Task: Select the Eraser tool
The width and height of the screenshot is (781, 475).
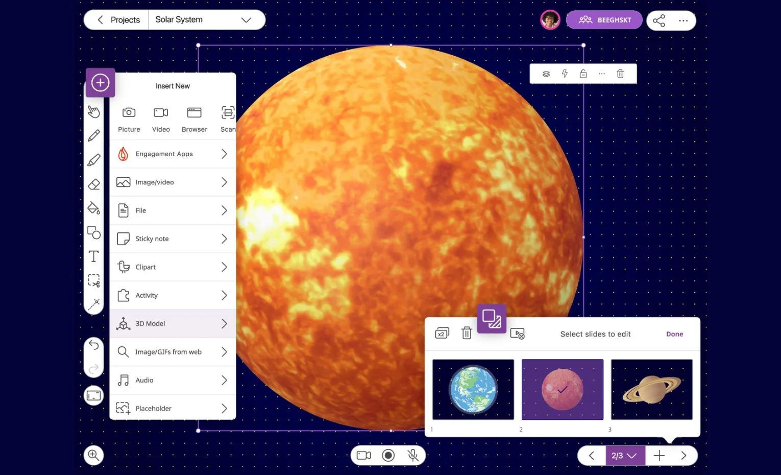Action: coord(93,184)
